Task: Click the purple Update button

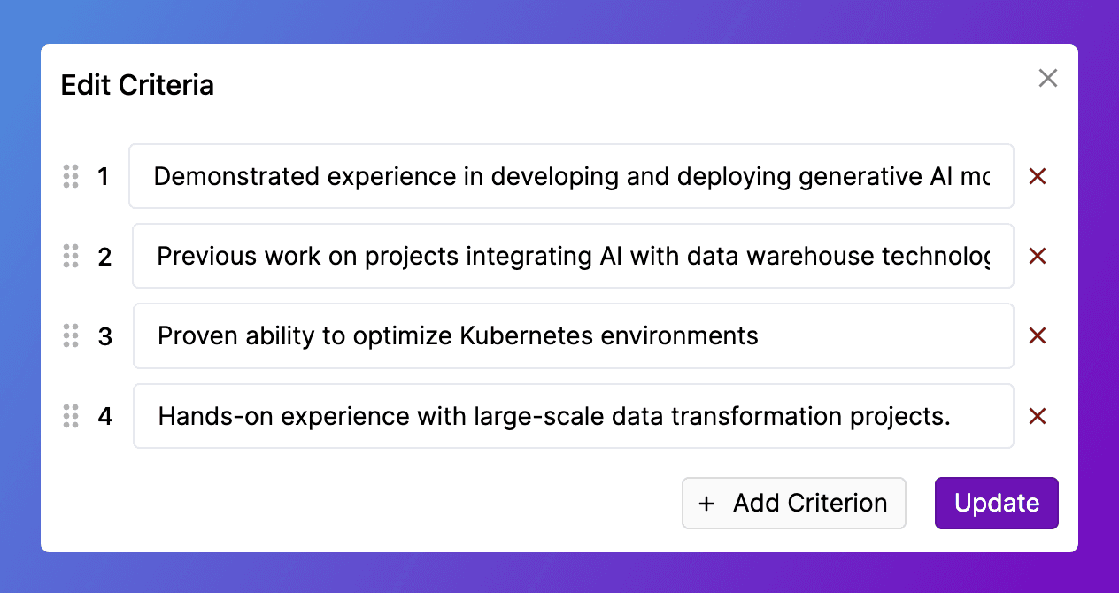Action: (x=996, y=503)
